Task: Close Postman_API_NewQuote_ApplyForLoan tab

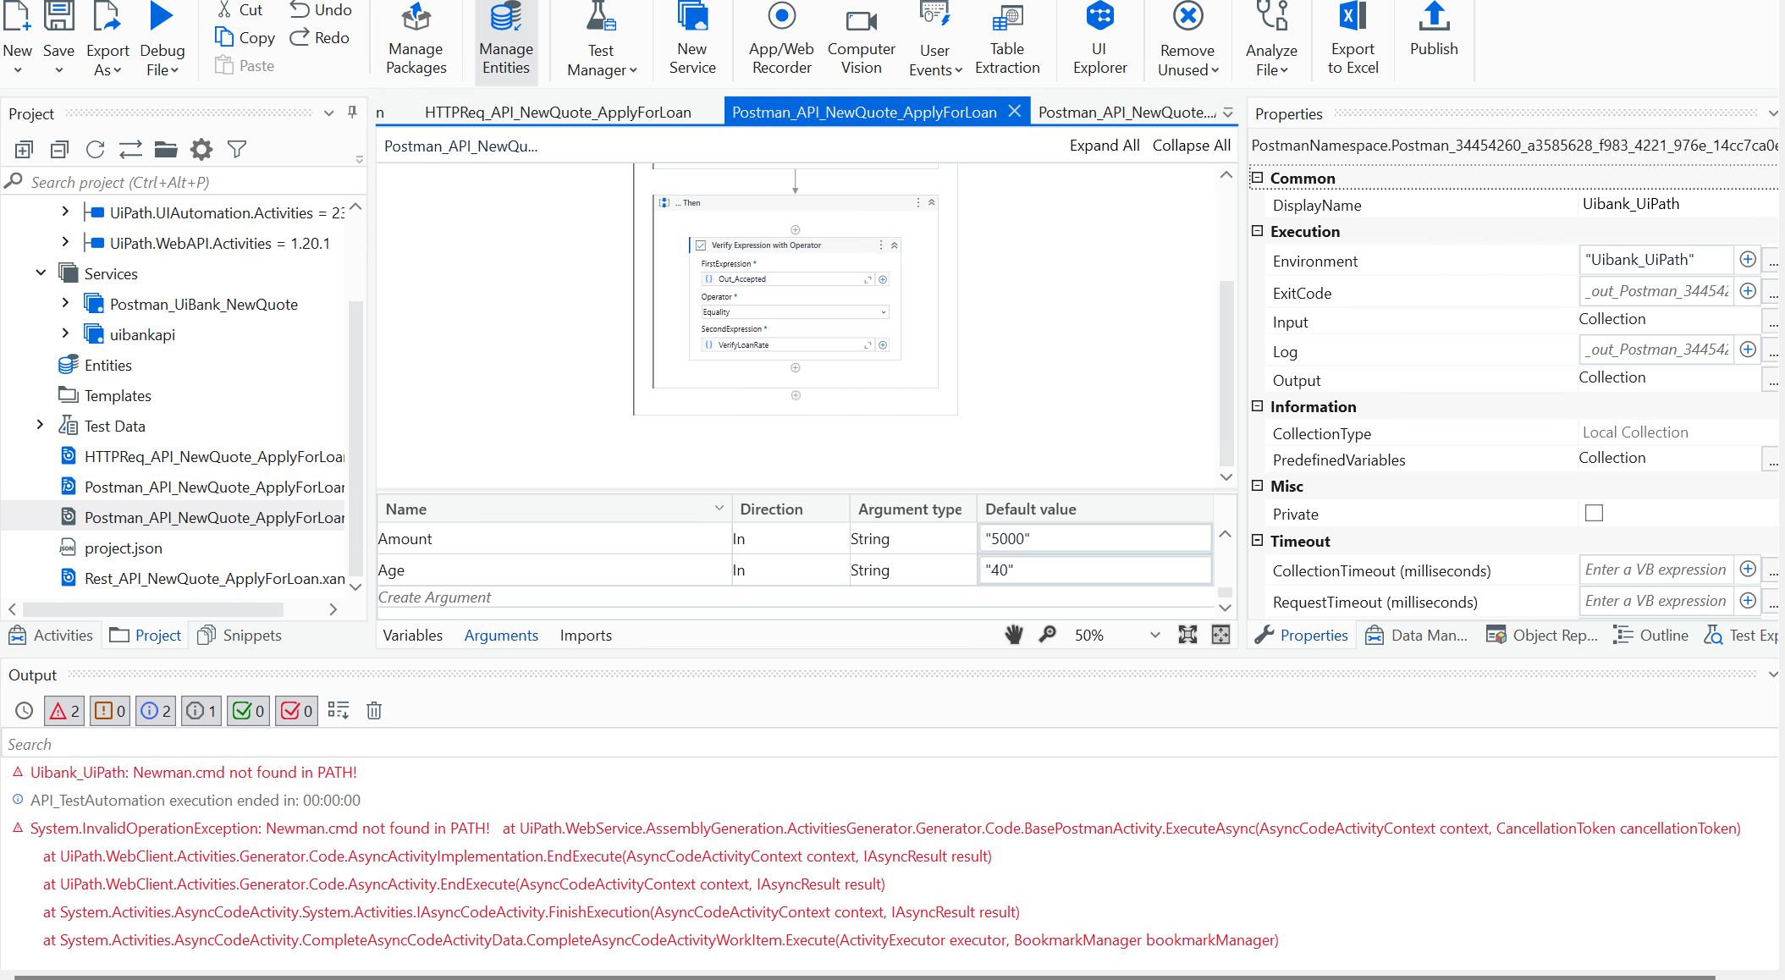Action: 1015,112
